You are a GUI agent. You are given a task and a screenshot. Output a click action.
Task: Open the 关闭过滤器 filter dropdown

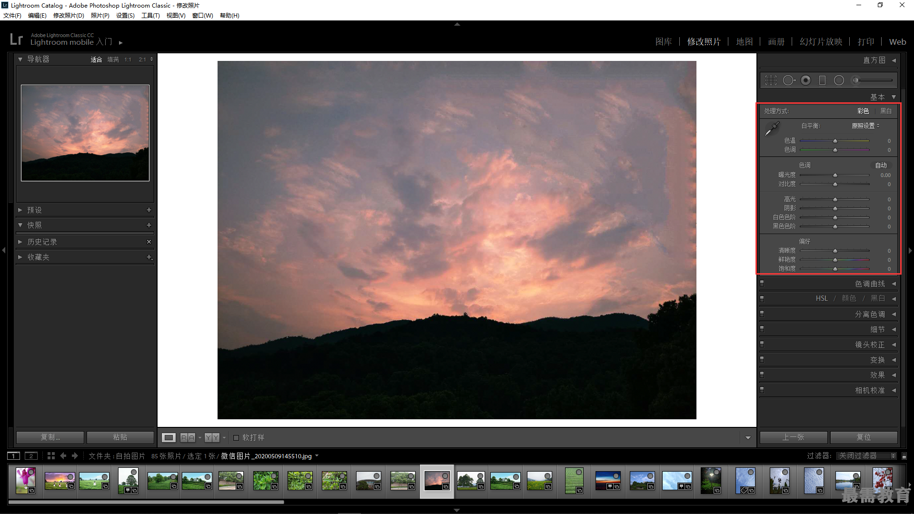pos(867,456)
